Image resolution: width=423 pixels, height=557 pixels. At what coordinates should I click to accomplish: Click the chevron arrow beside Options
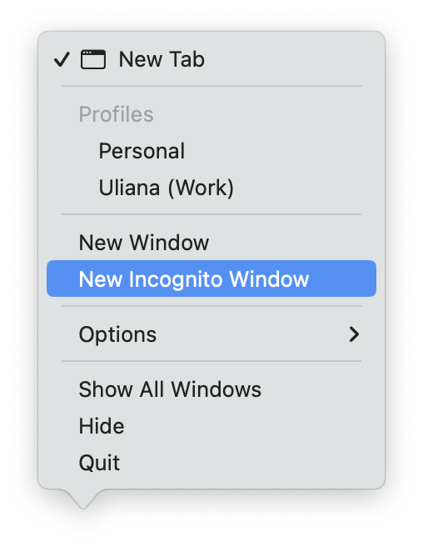[x=354, y=334]
